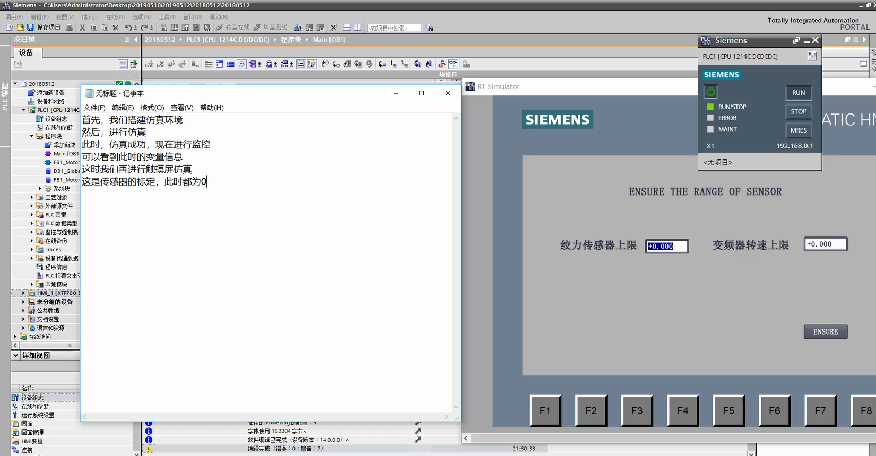Click the accessible devices icon
Image resolution: width=876 pixels, height=456 pixels.
[x=298, y=27]
